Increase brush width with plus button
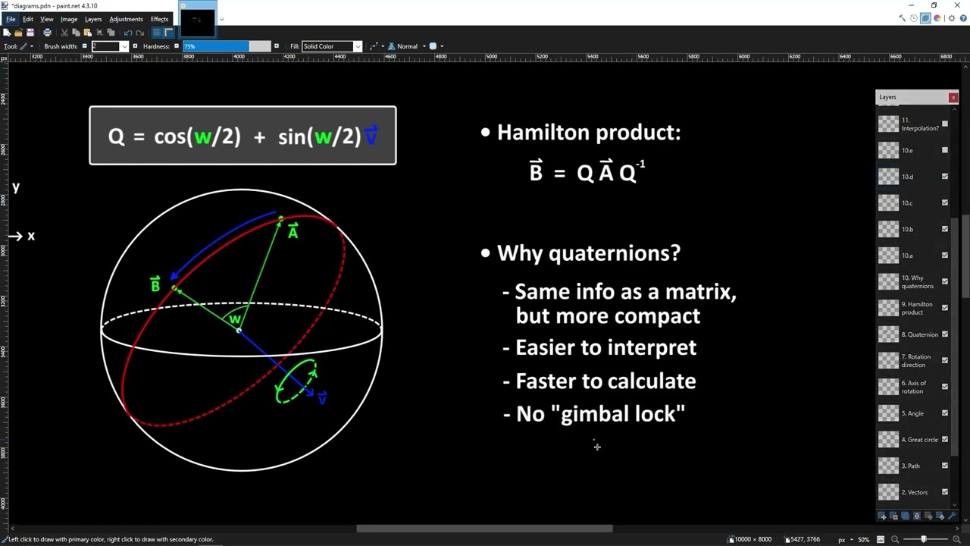 (135, 46)
